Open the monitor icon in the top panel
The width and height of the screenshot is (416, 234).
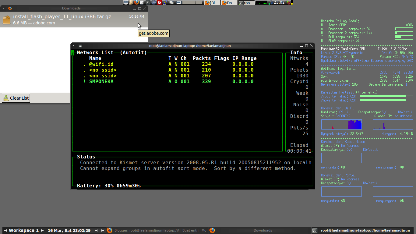(x=125, y=2)
